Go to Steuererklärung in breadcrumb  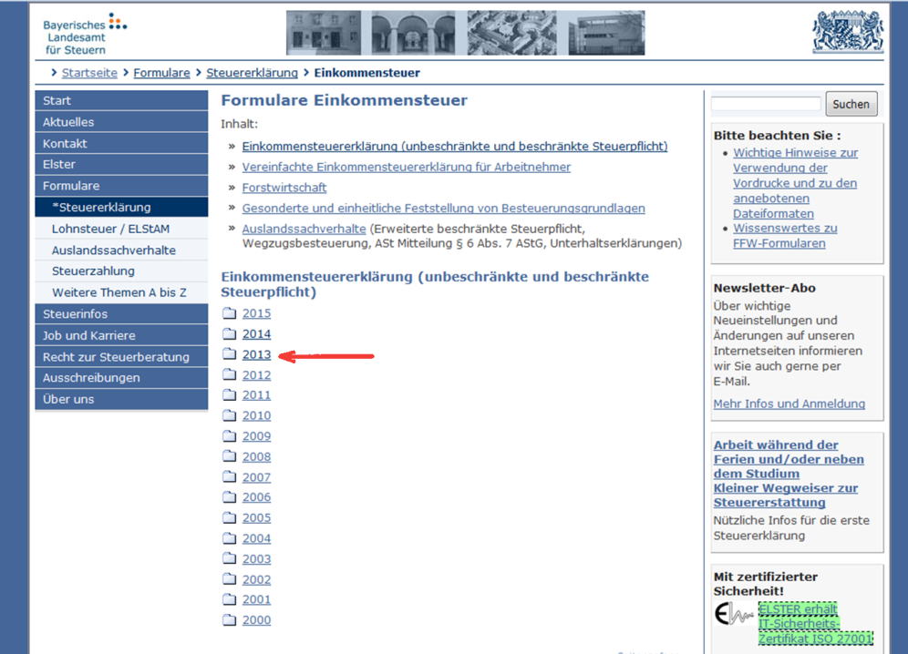tap(252, 73)
